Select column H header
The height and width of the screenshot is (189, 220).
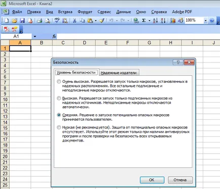[x=171, y=42]
